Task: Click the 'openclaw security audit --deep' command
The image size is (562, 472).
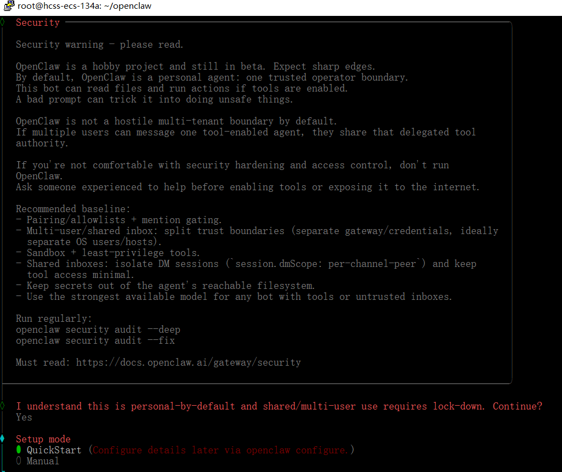Action: 98,329
